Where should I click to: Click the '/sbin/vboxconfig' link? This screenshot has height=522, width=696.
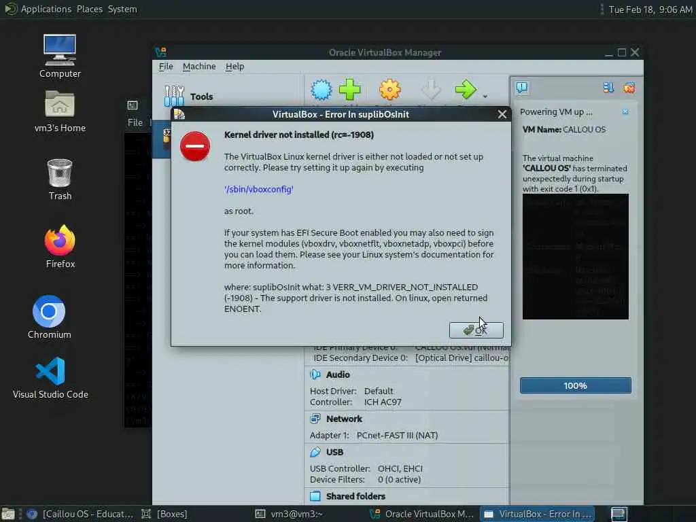pos(259,189)
